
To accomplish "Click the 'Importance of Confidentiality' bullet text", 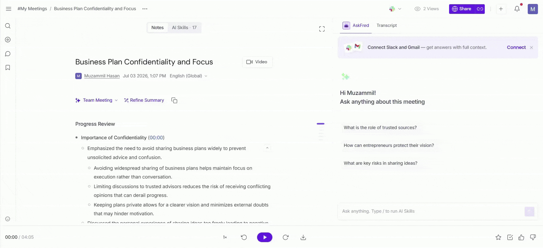I will (114, 138).
